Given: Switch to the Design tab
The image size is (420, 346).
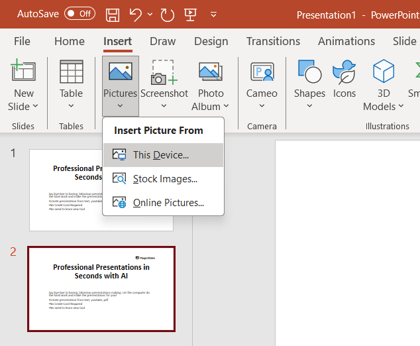Looking at the screenshot, I should pos(211,41).
